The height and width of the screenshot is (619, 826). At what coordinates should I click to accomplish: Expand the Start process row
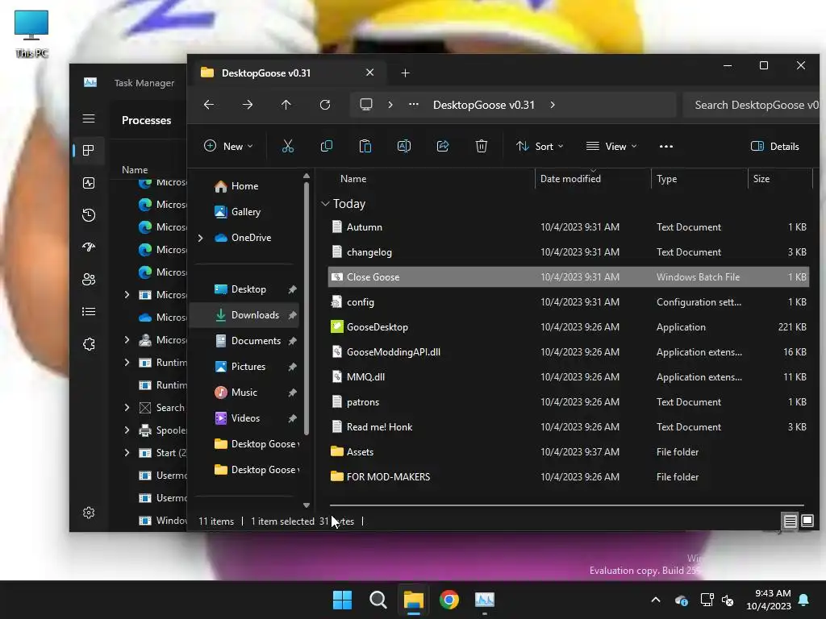(x=127, y=453)
